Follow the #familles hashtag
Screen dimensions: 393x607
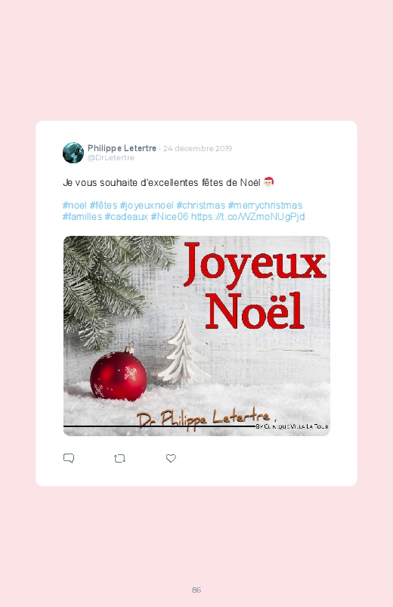tap(82, 216)
